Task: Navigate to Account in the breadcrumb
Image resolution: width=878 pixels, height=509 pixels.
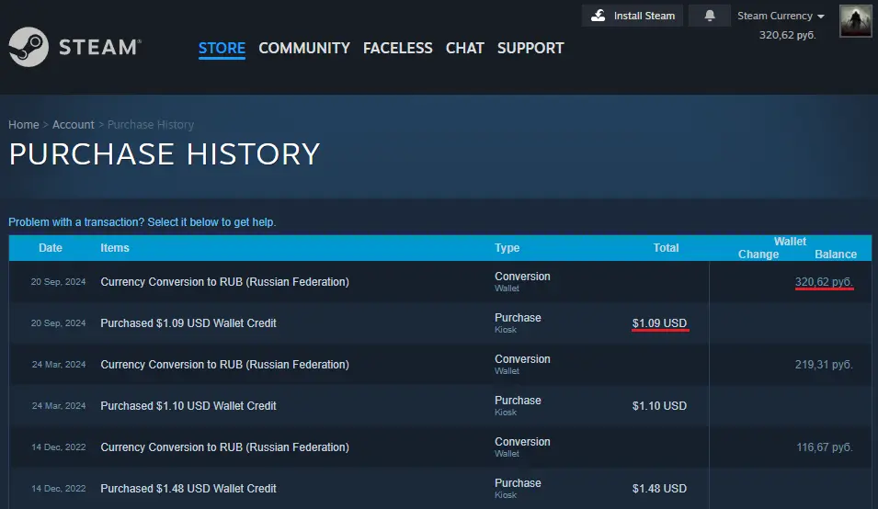Action: tap(73, 125)
